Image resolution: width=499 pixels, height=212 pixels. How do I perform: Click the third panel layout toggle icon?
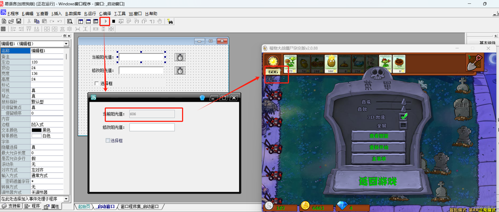(96, 21)
